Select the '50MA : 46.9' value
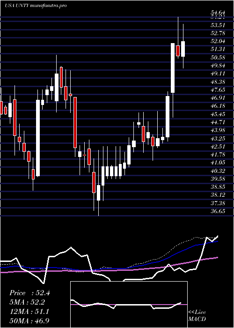 click(x=30, y=321)
